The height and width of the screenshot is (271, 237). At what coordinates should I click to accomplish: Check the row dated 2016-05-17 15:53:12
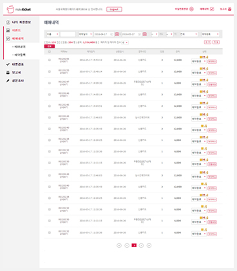(50, 60)
